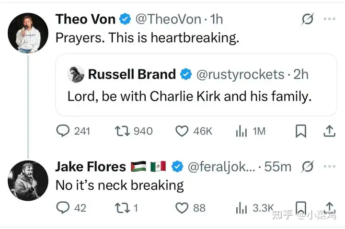Click the Jake Flores display name

[x=91, y=167]
